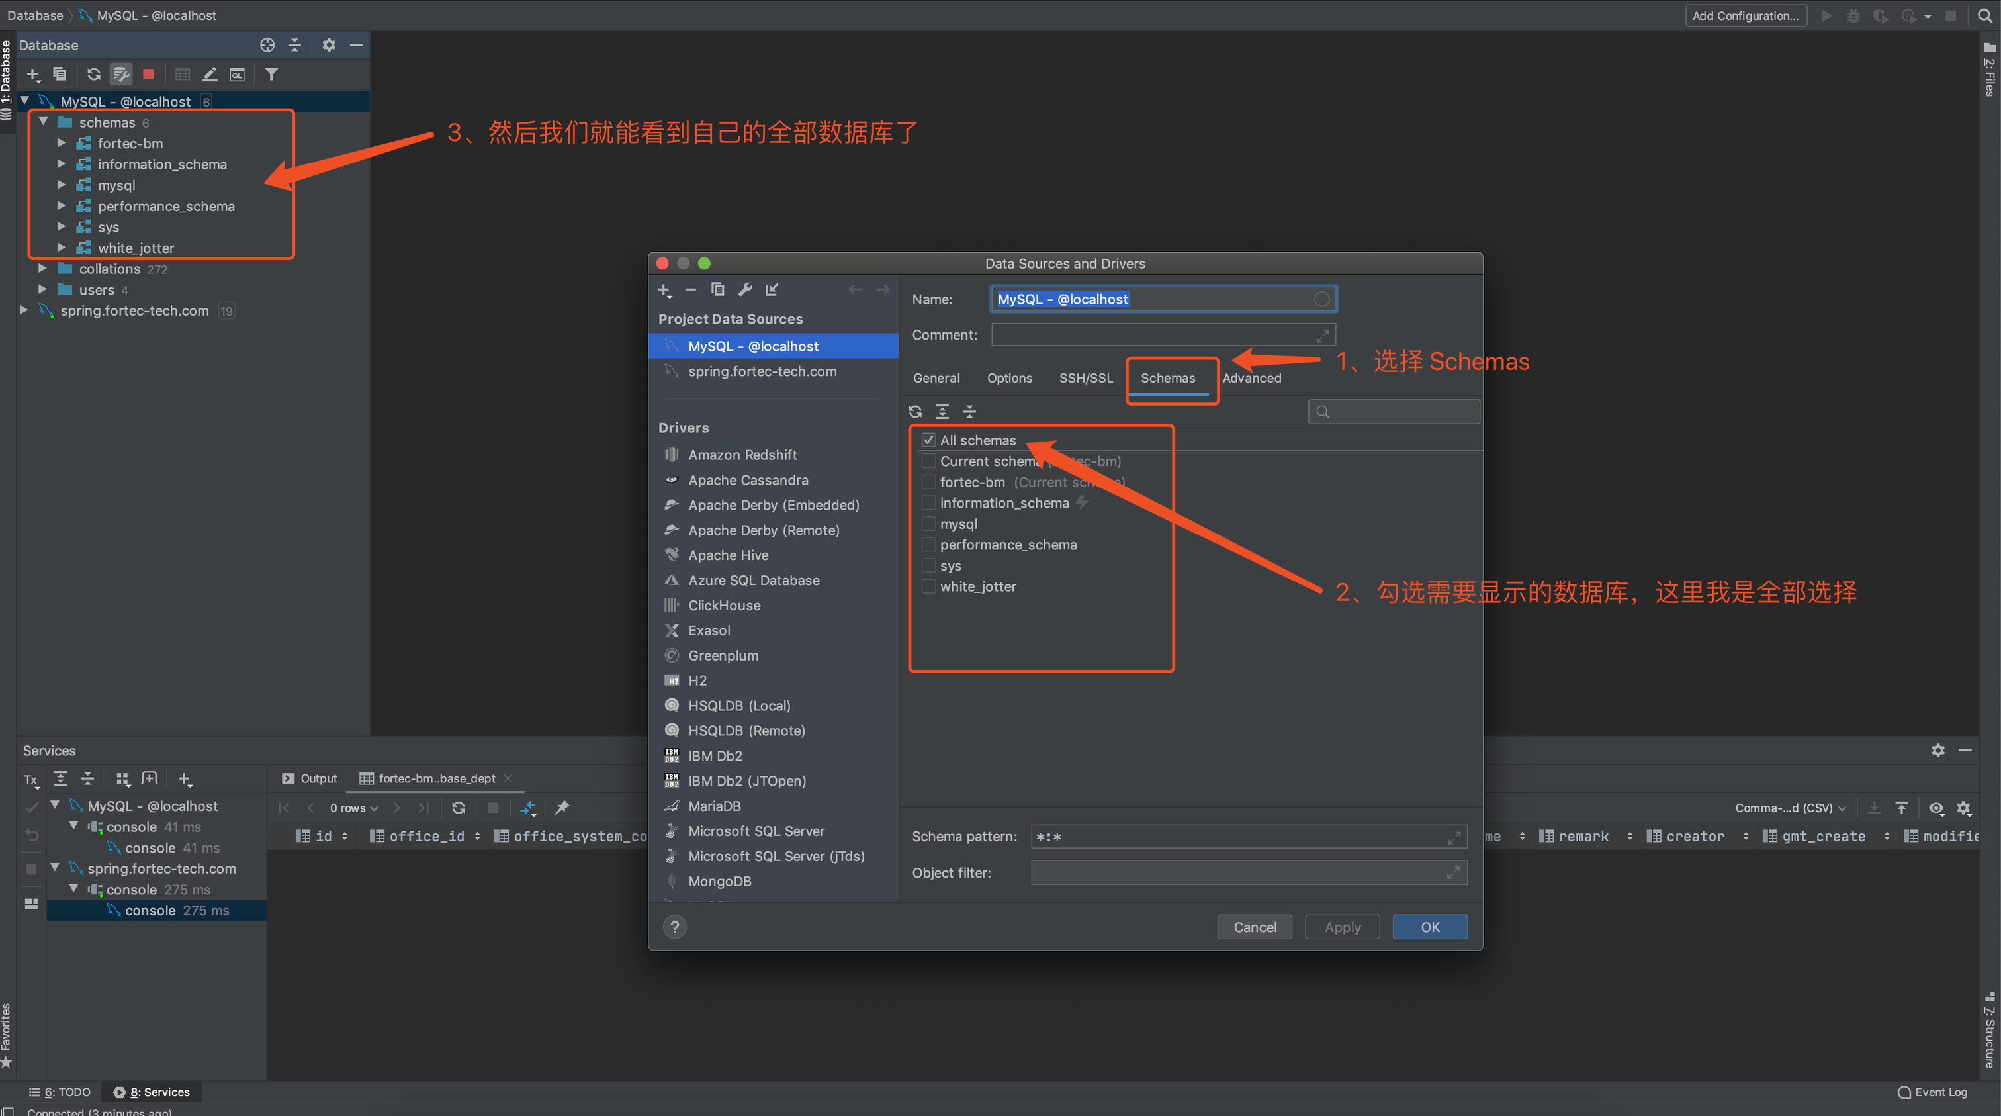Open the 8: Services tool window tab
This screenshot has width=2001, height=1116.
pos(152,1092)
